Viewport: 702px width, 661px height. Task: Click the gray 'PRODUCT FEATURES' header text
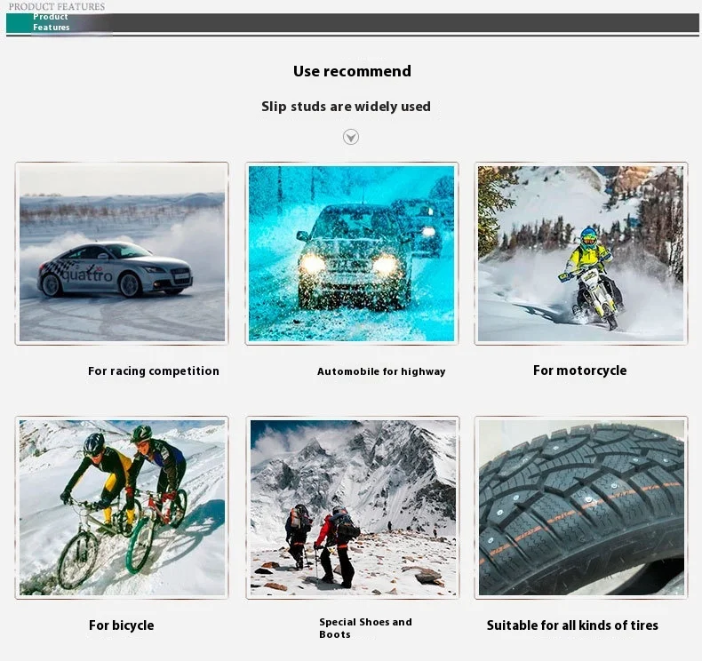(57, 7)
